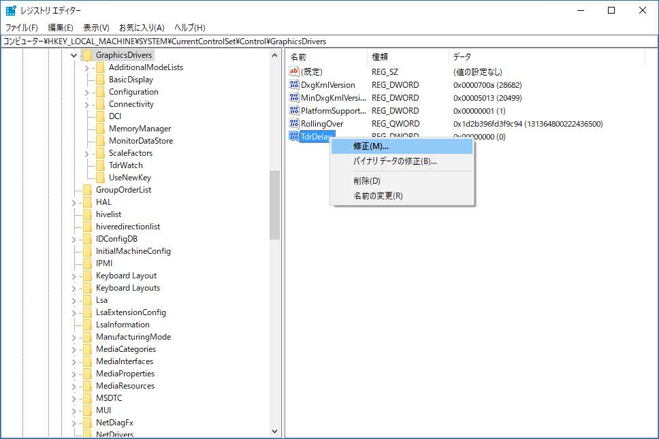Open the 編集(E) menu
Image resolution: width=659 pixels, height=439 pixels.
point(61,28)
